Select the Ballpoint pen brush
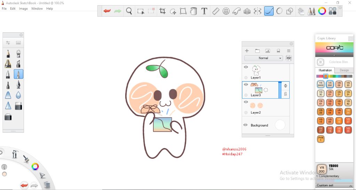 click(8, 74)
